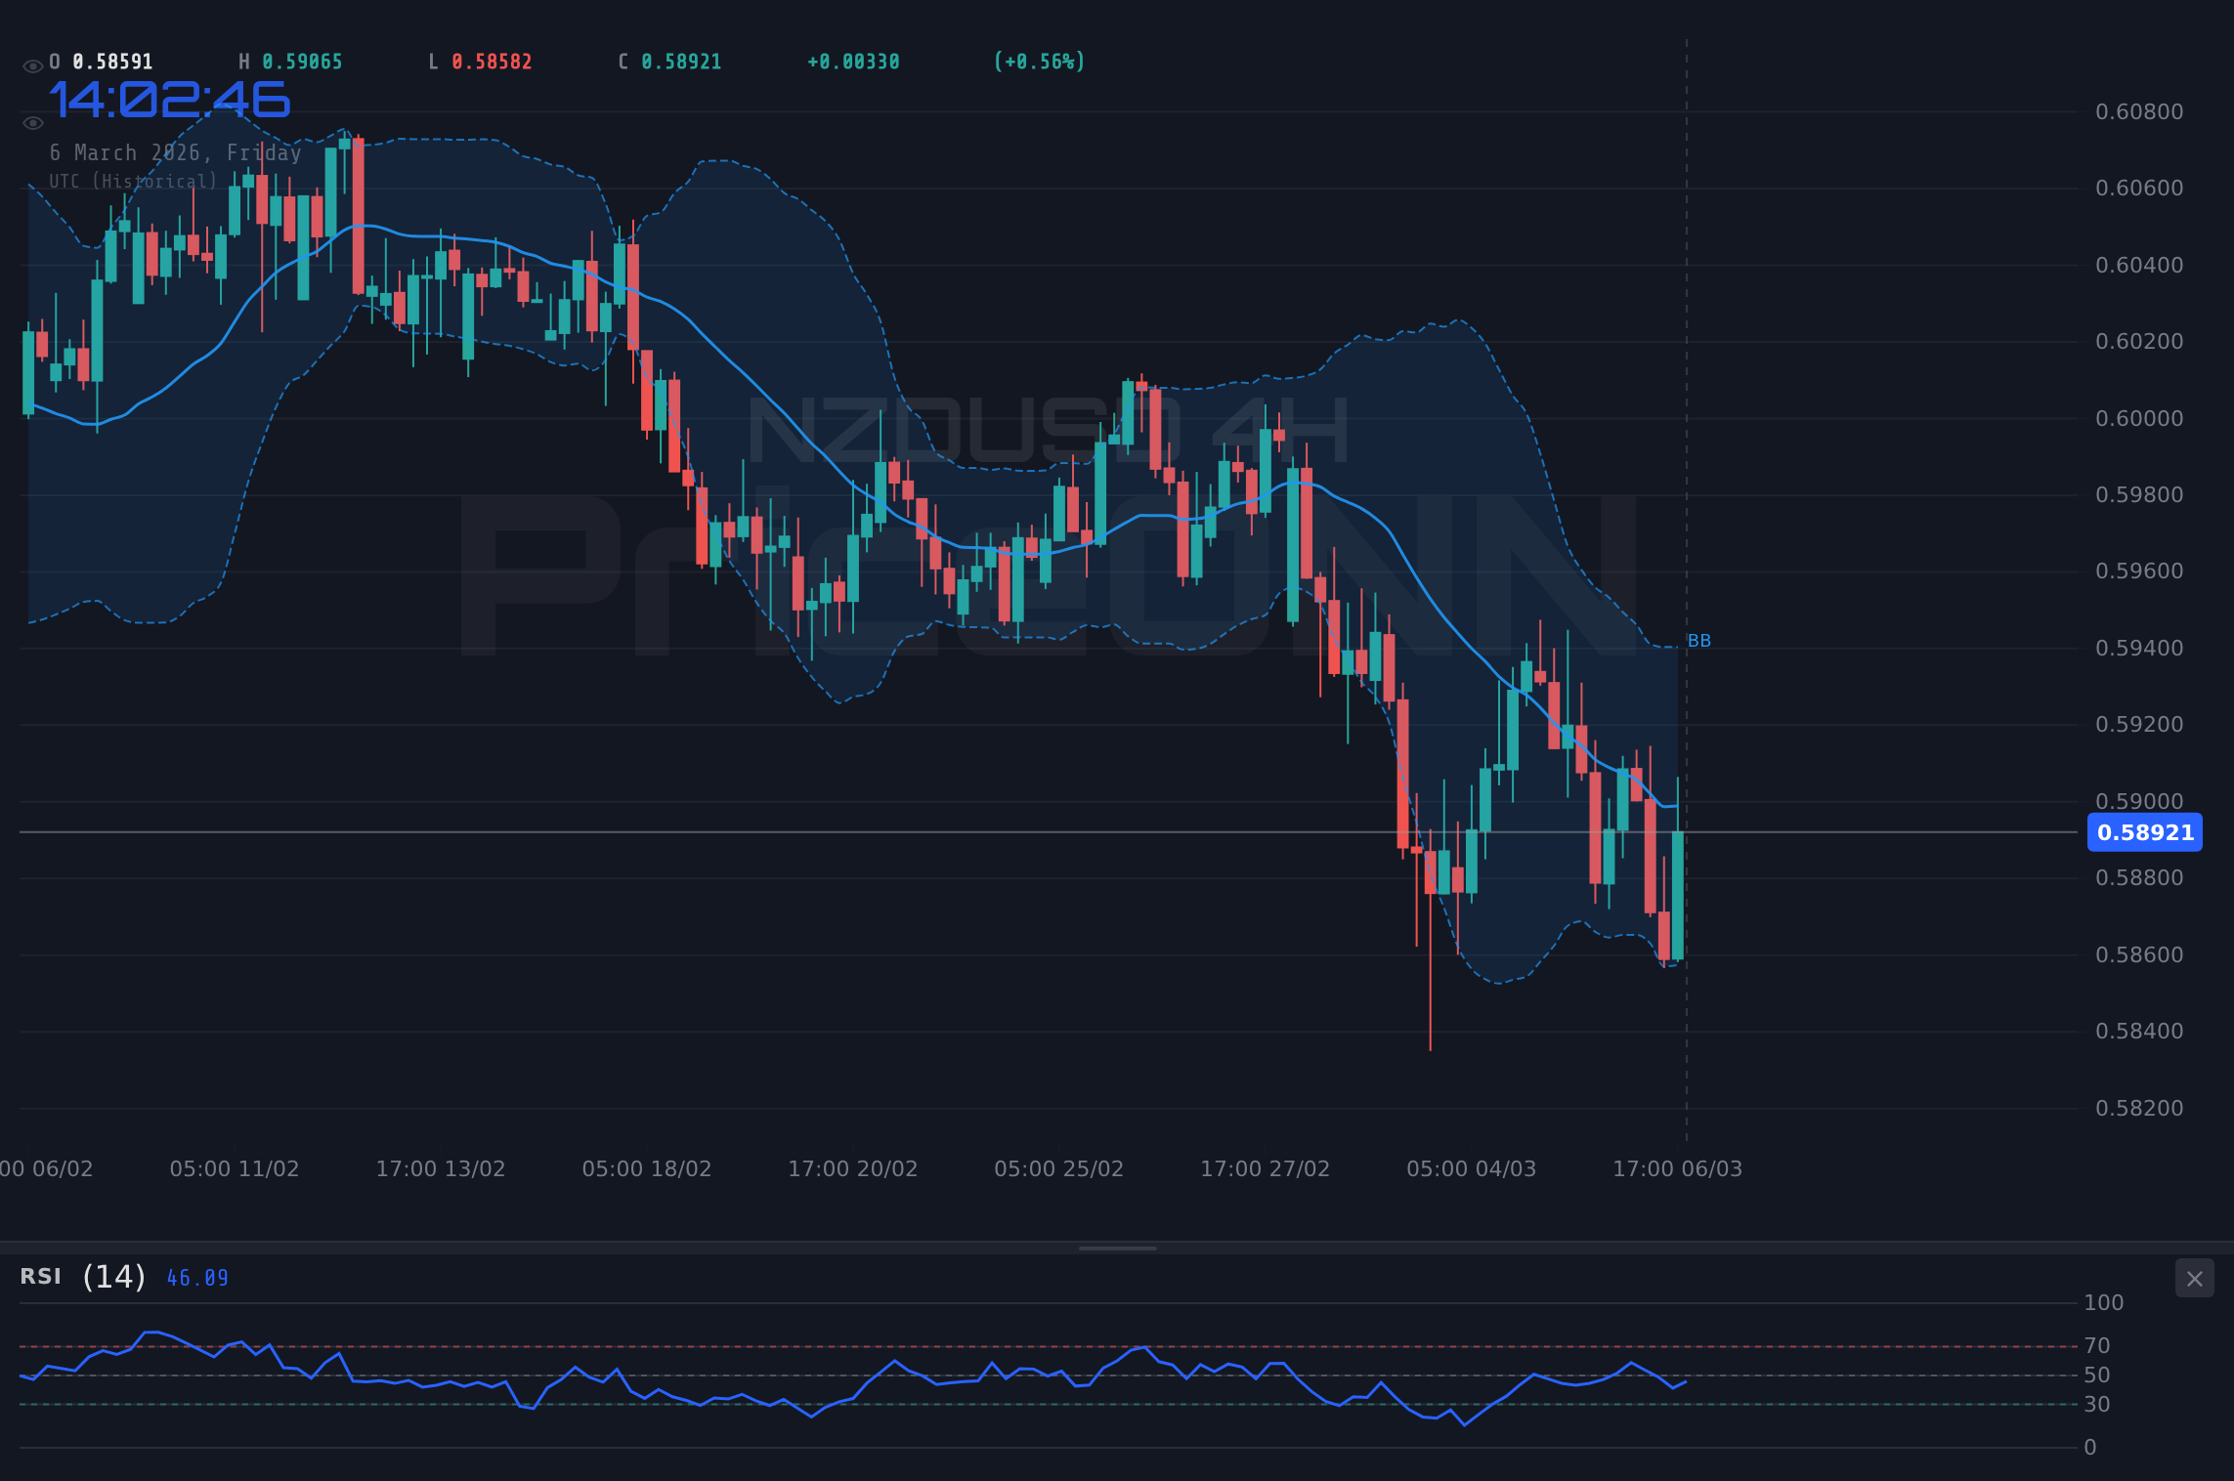Image resolution: width=2234 pixels, height=1481 pixels.
Task: Grab the pane divider handle above RSI
Action: [1117, 1248]
